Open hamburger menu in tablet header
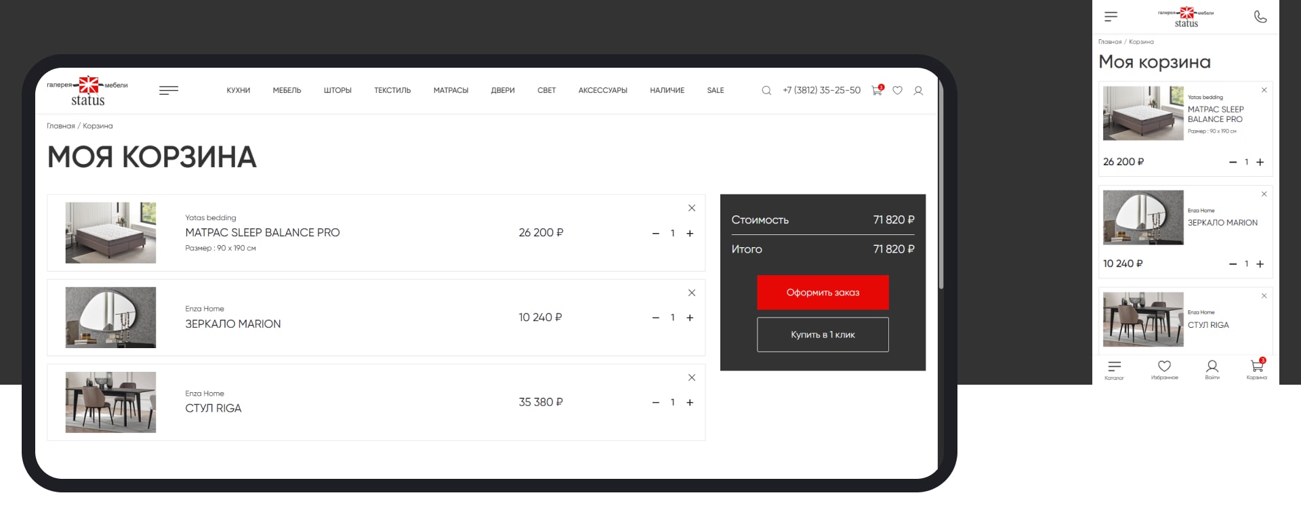The width and height of the screenshot is (1301, 510). click(x=169, y=90)
